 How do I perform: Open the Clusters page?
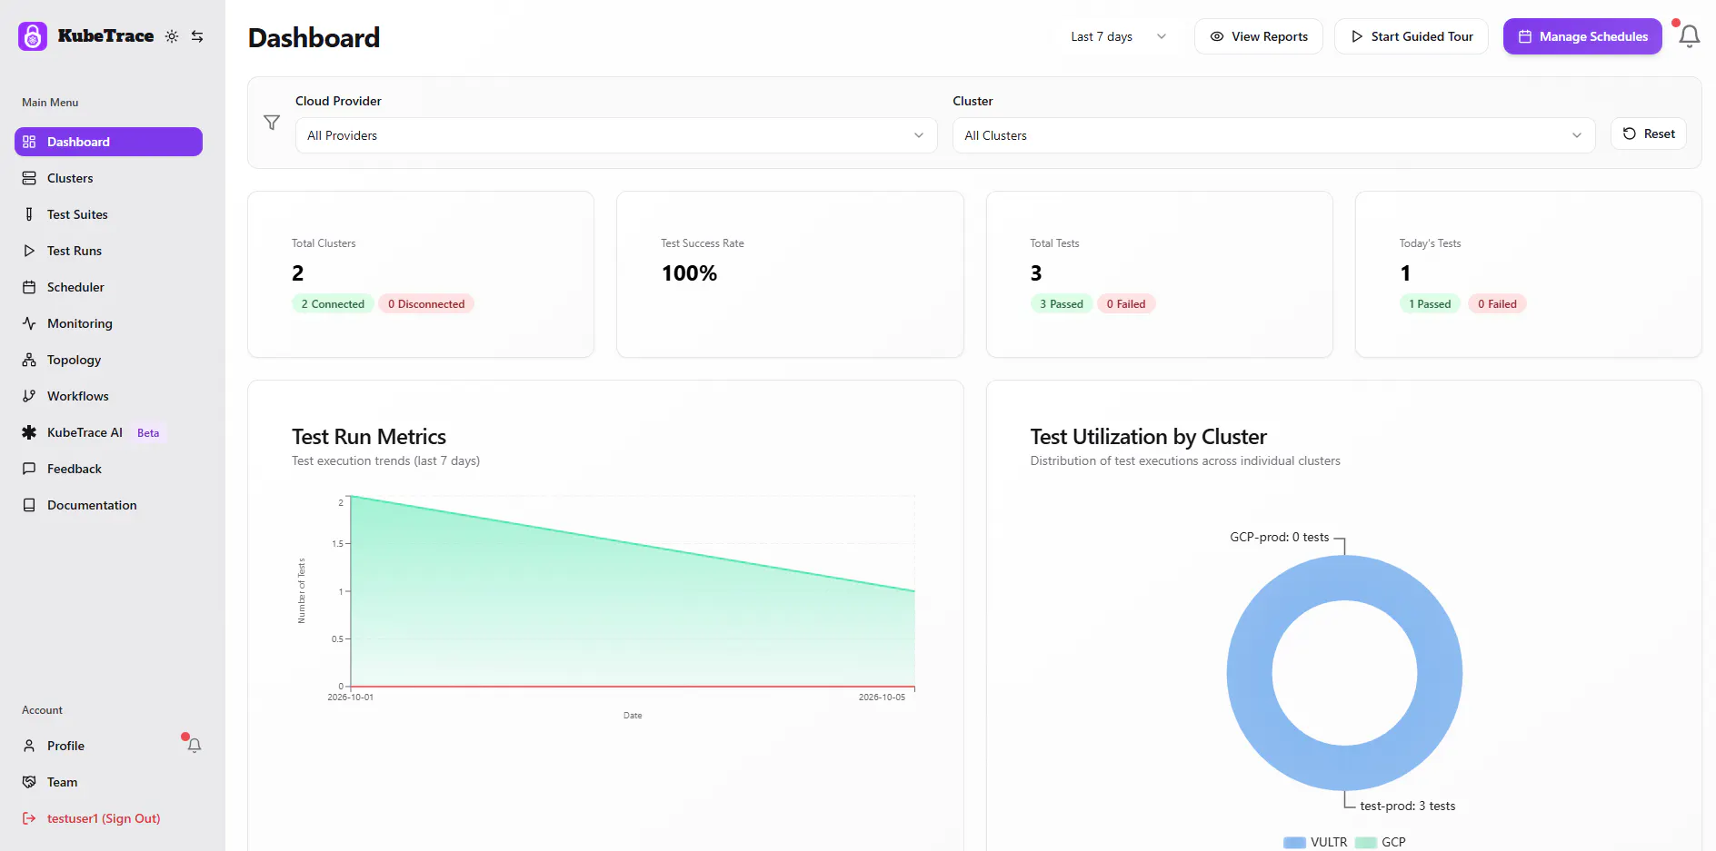pyautogui.click(x=108, y=178)
